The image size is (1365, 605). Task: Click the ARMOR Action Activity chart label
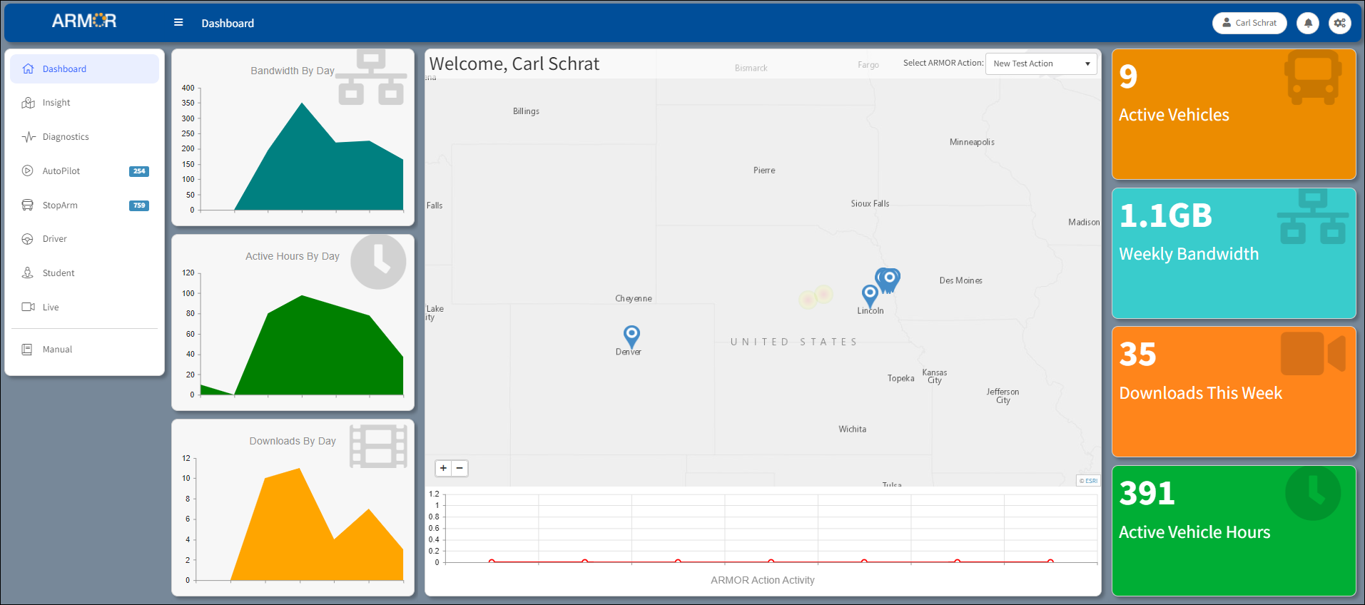[x=762, y=580]
